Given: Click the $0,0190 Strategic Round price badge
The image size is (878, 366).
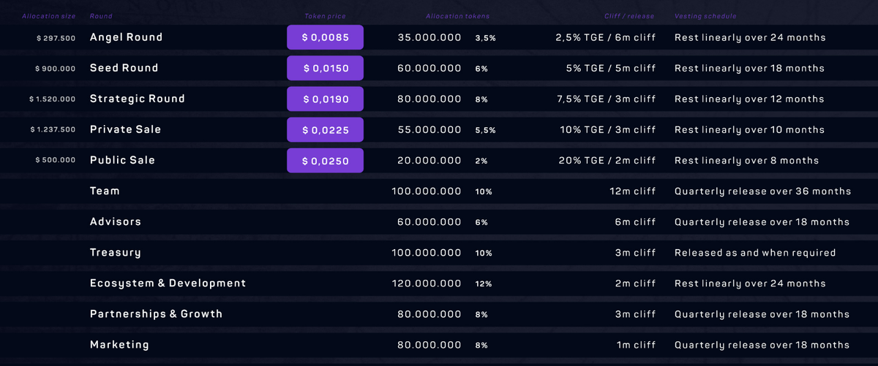Looking at the screenshot, I should (x=325, y=99).
